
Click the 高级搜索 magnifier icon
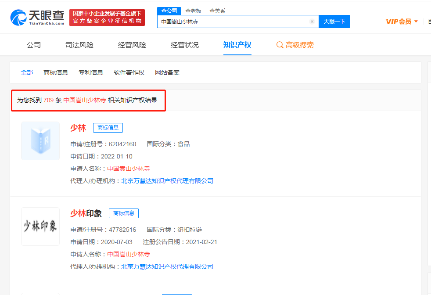point(280,45)
